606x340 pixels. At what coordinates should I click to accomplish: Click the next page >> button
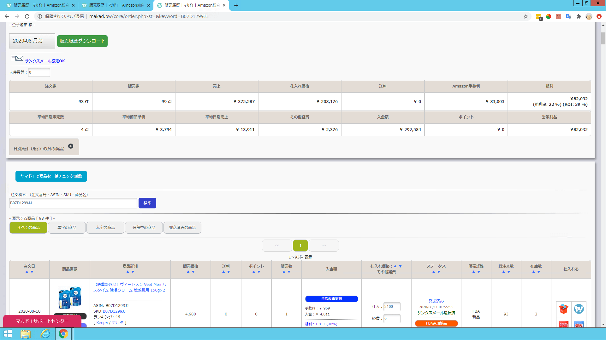324,246
